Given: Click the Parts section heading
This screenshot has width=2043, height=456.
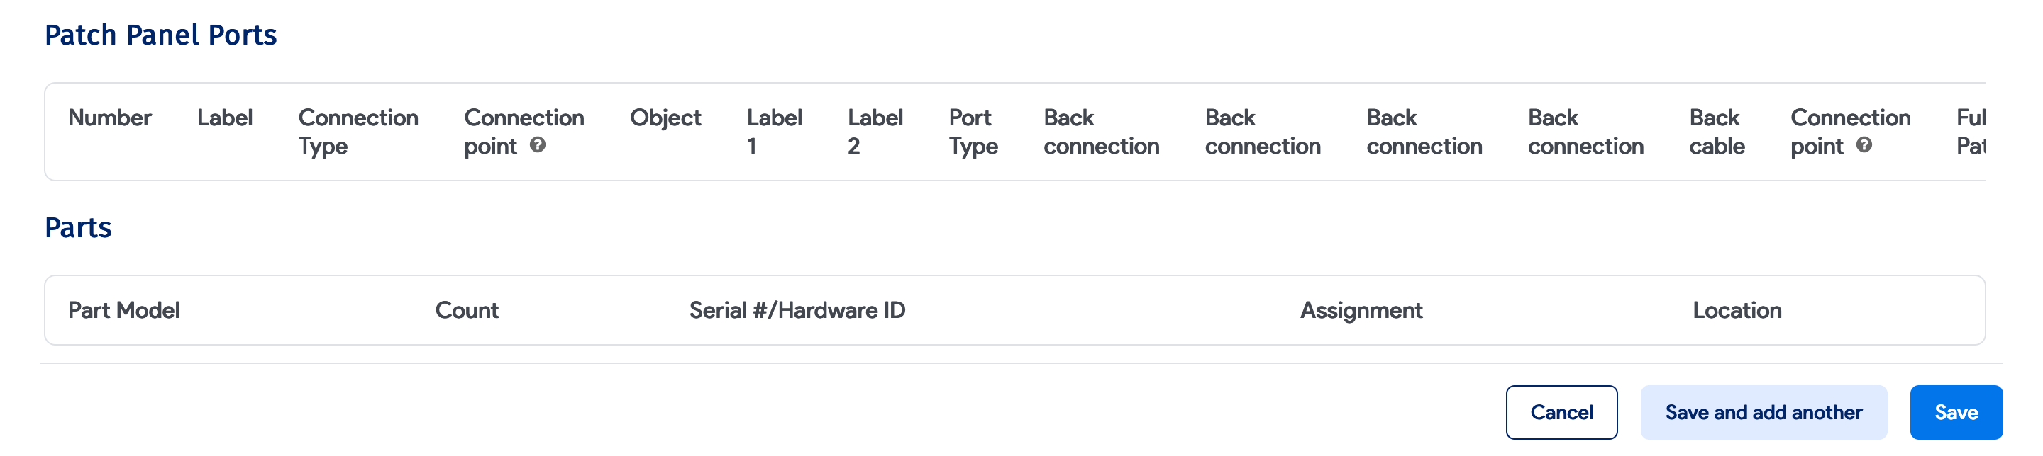Looking at the screenshot, I should 79,227.
